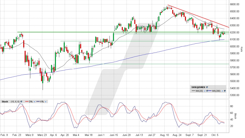Click the Aug. 10 date label
This screenshot has height=138, width=245.
(165, 135)
